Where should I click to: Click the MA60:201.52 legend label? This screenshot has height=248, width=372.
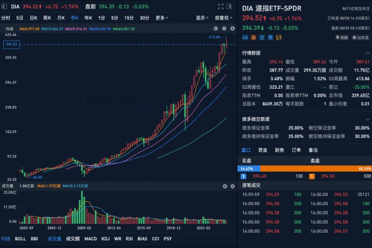124,29
